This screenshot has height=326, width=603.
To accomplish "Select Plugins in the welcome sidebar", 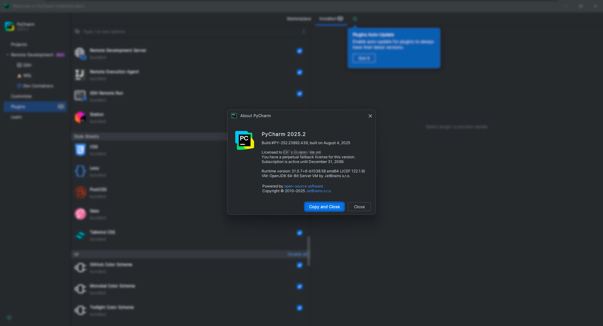I will tap(35, 106).
